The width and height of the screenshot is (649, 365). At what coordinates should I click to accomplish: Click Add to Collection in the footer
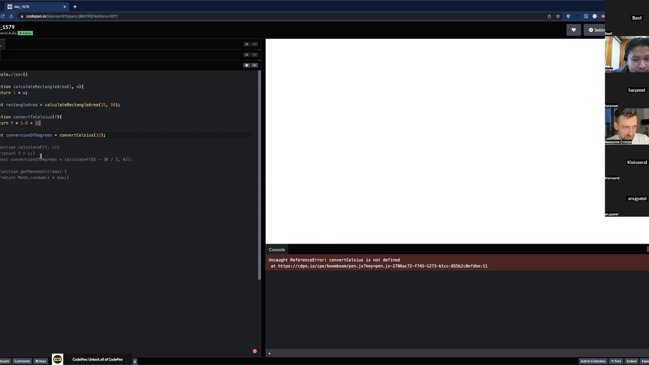(x=593, y=361)
